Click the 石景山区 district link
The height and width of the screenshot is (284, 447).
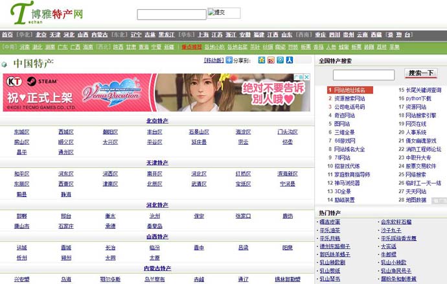click(x=199, y=132)
